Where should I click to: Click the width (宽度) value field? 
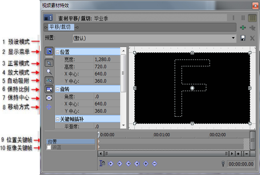point(106,59)
